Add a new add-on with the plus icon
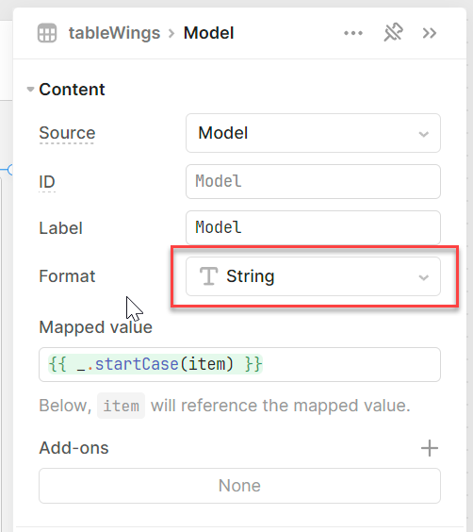 (430, 448)
